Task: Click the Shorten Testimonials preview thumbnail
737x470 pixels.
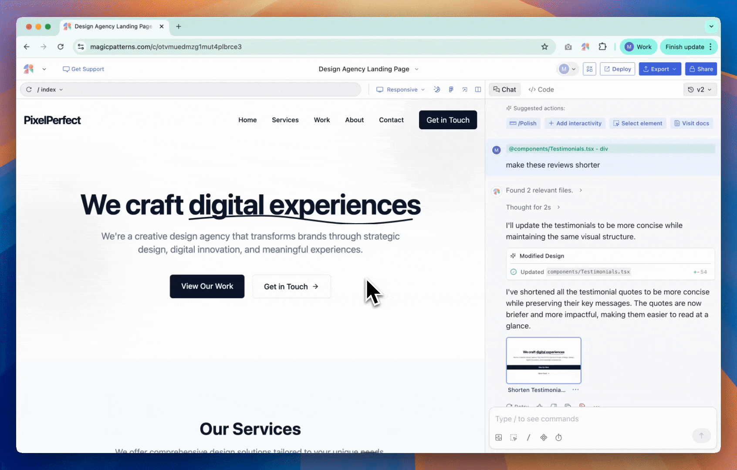Action: 543,360
